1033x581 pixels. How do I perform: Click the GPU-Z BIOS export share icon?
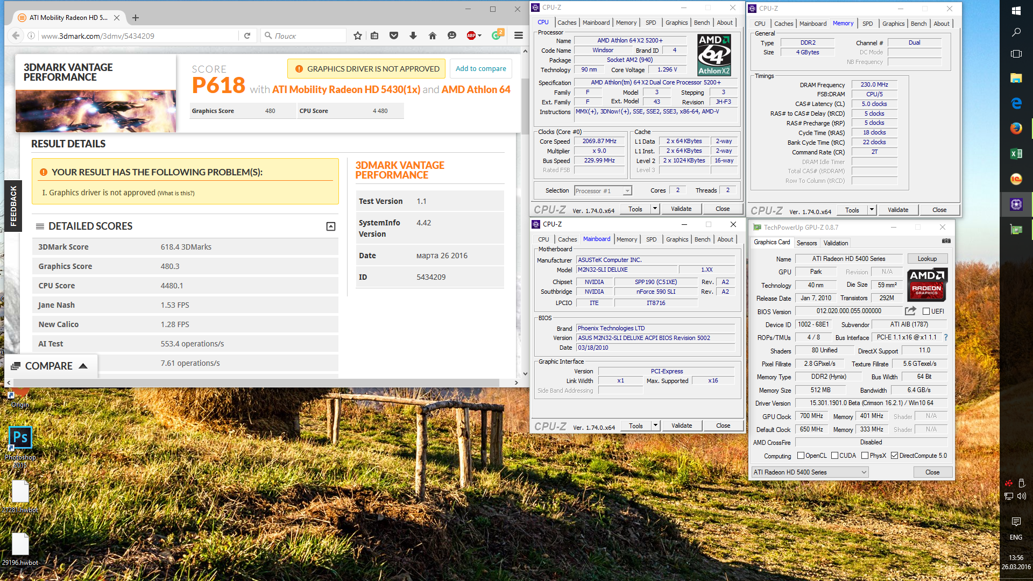(x=910, y=311)
